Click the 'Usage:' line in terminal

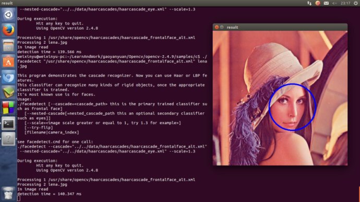pyautogui.click(x=25, y=99)
